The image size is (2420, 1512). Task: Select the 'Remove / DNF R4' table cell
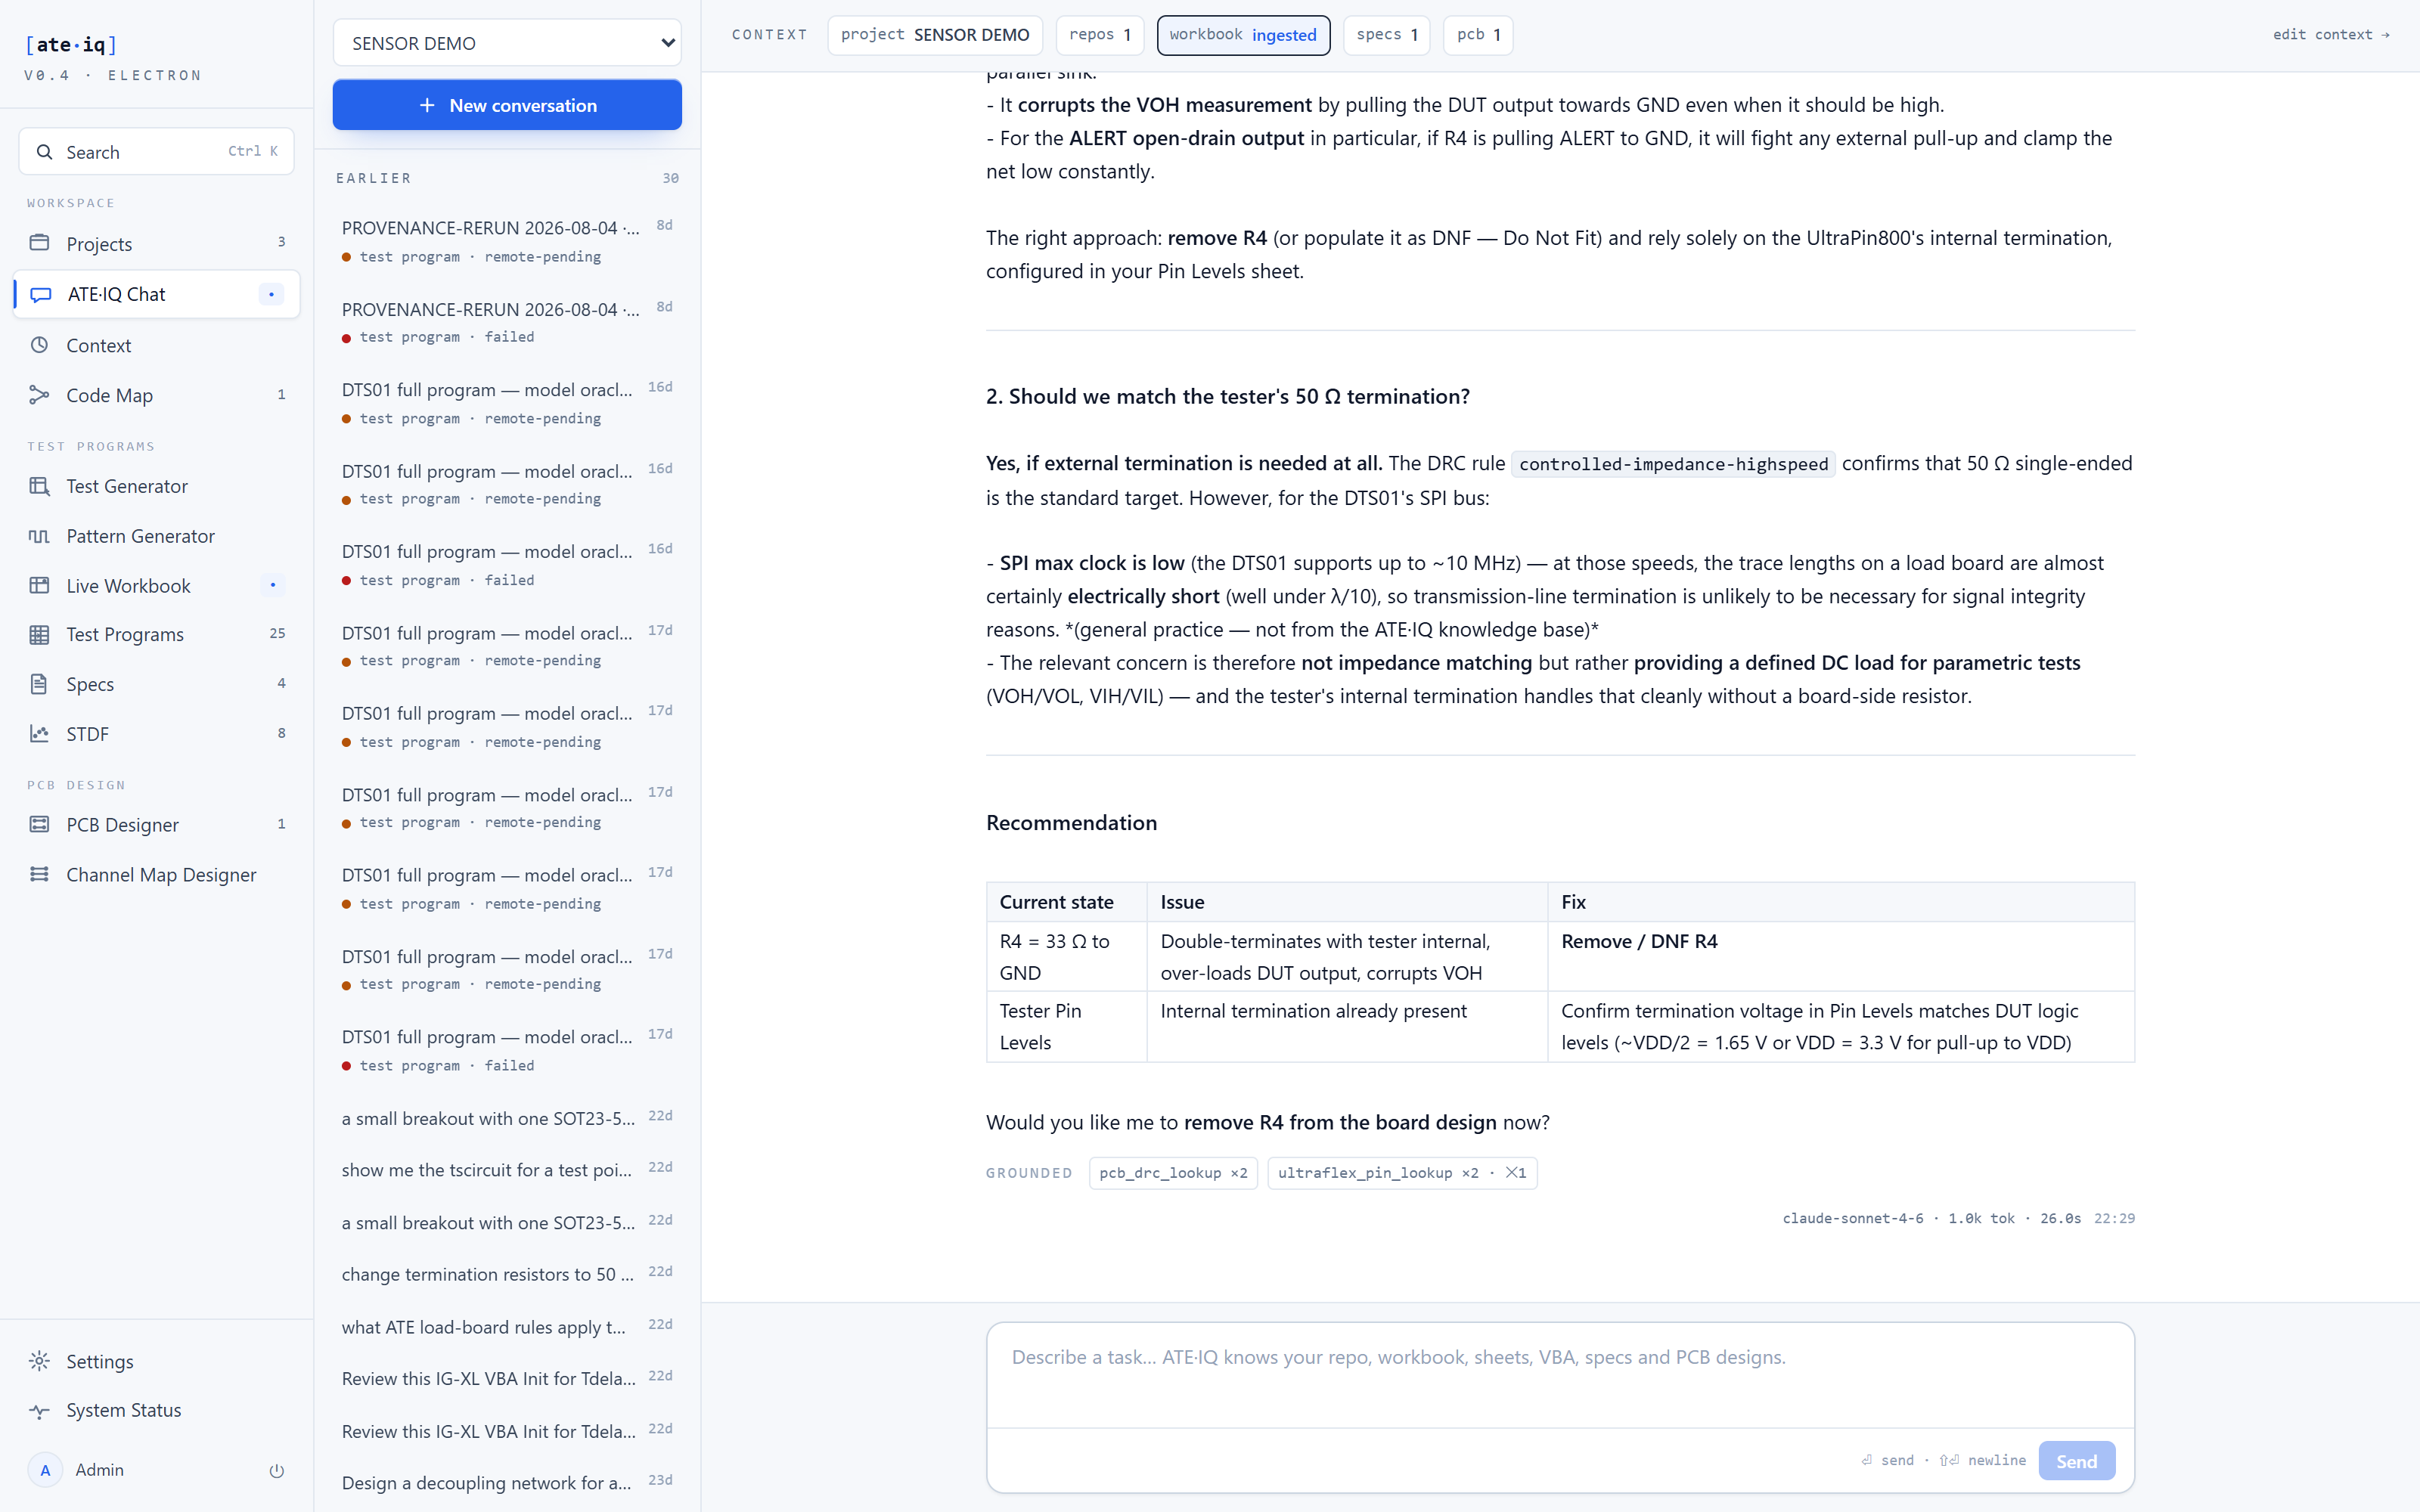click(1840, 956)
